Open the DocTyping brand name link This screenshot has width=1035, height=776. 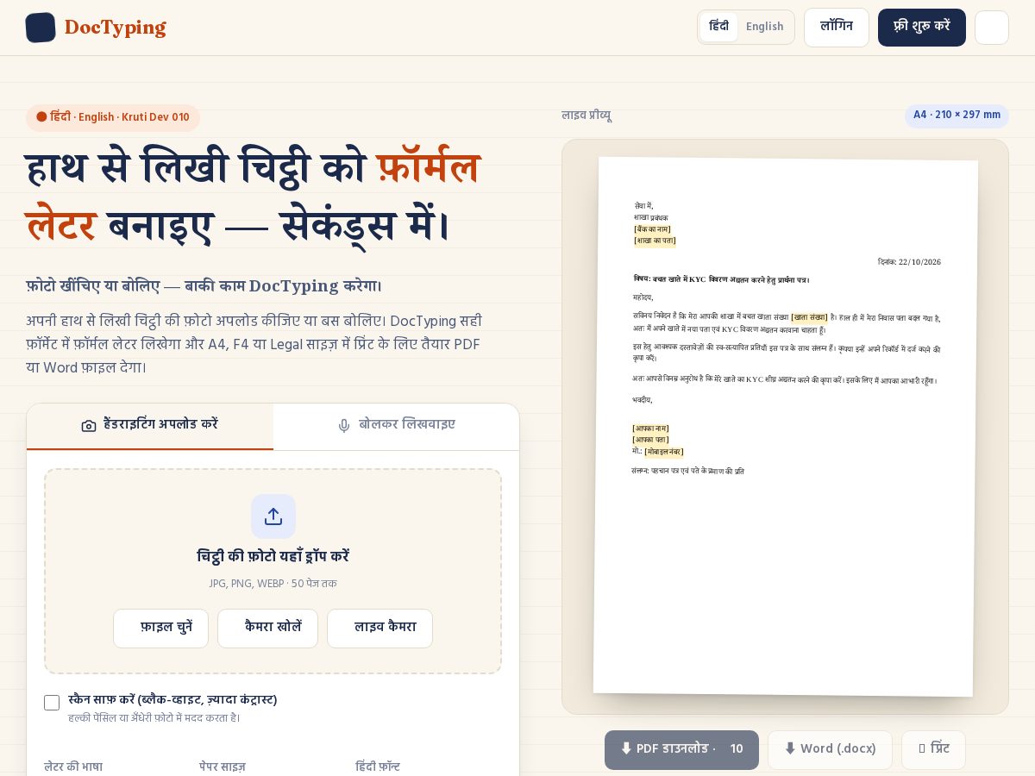click(116, 28)
